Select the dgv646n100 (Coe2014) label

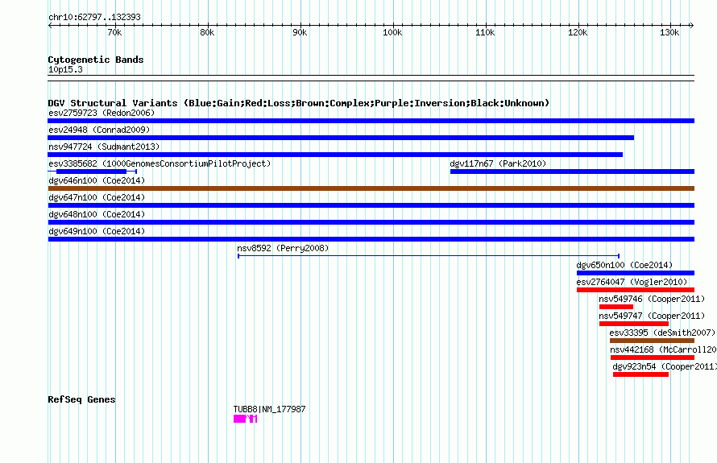click(97, 180)
